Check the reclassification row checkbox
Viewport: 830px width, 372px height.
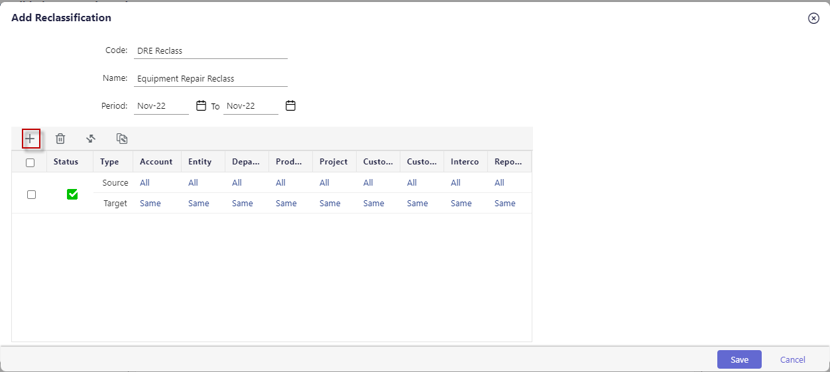pyautogui.click(x=31, y=194)
